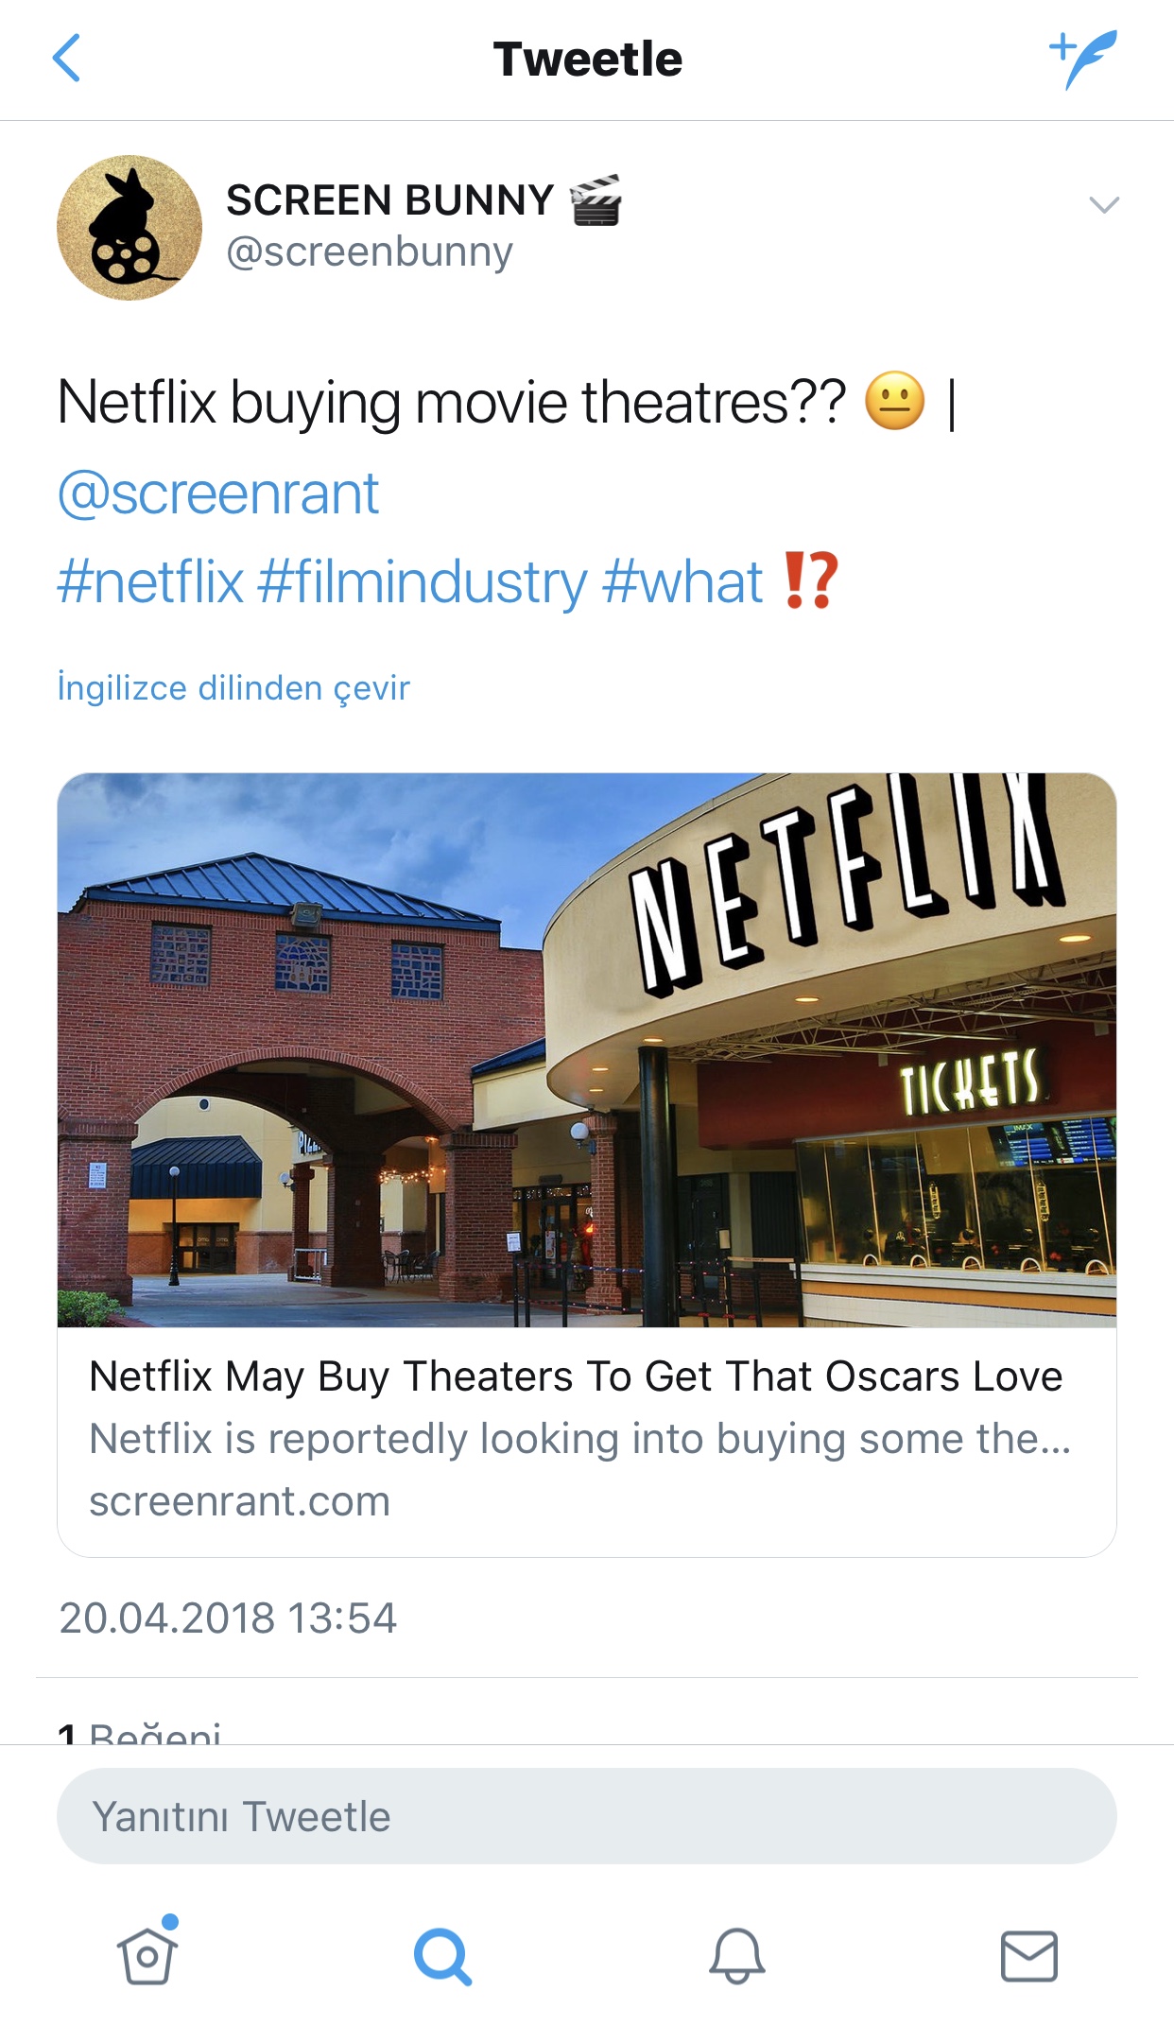Compose a new tweet with feather icon
The image size is (1174, 2025).
pyautogui.click(x=1083, y=59)
